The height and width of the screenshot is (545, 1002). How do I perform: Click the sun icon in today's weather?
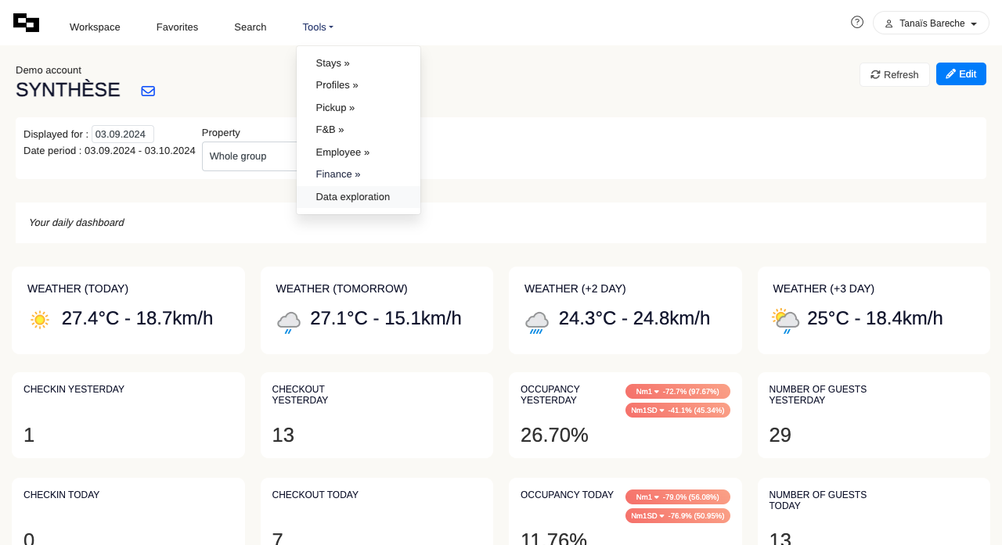click(40, 319)
